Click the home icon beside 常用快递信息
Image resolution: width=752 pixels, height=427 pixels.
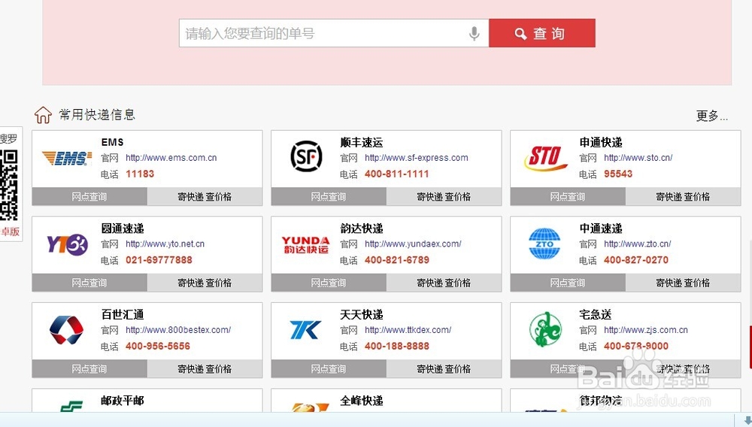point(43,115)
